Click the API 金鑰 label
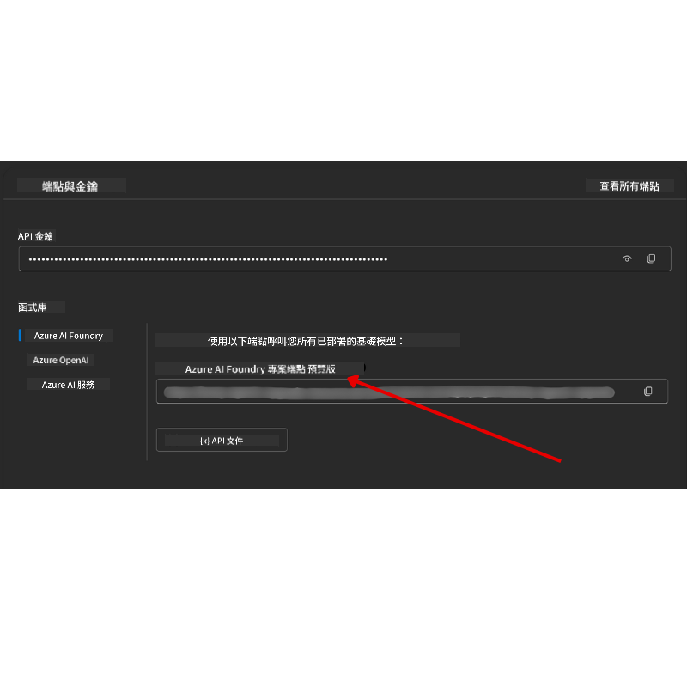The image size is (687, 687). (x=35, y=236)
